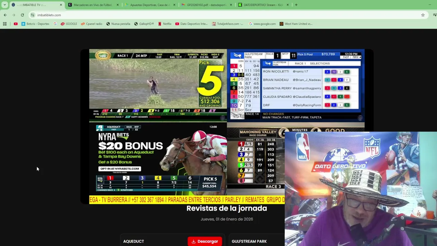437x246 pixels.
Task: Open the Totaljerkface.com bookmark
Action: (228, 24)
